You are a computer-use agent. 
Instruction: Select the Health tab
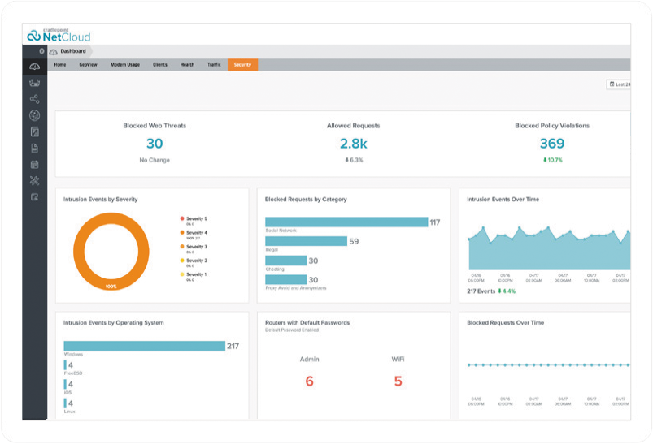pyautogui.click(x=187, y=64)
